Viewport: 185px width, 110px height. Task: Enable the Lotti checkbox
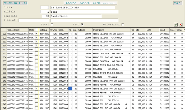coord(52,24)
